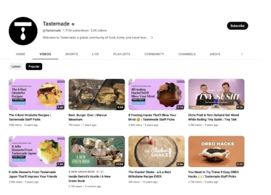Viewport: 271px width, 195px height.
Task: Select the Latest sort chip
Action: pos(16,66)
